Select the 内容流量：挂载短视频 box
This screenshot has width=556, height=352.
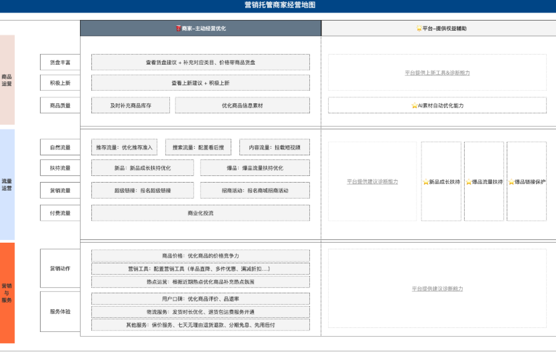275,147
